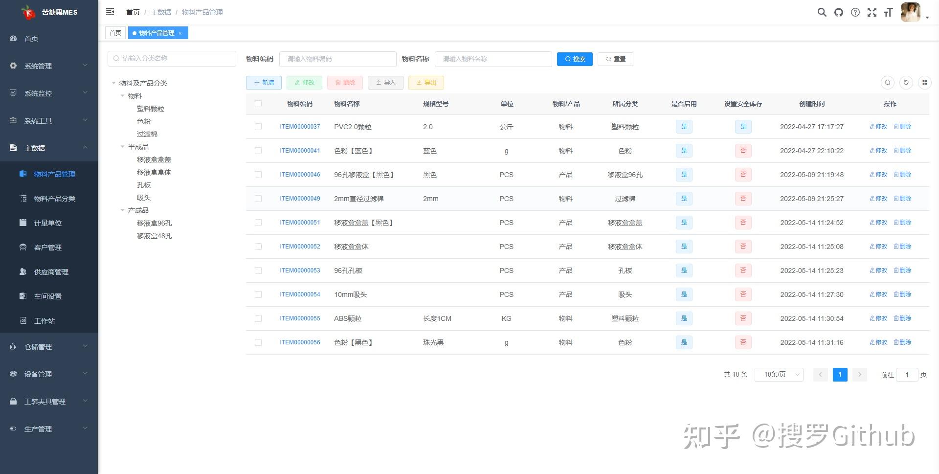Refresh the table with the circular arrow icon
Viewport: 939px width, 474px height.
(x=906, y=82)
